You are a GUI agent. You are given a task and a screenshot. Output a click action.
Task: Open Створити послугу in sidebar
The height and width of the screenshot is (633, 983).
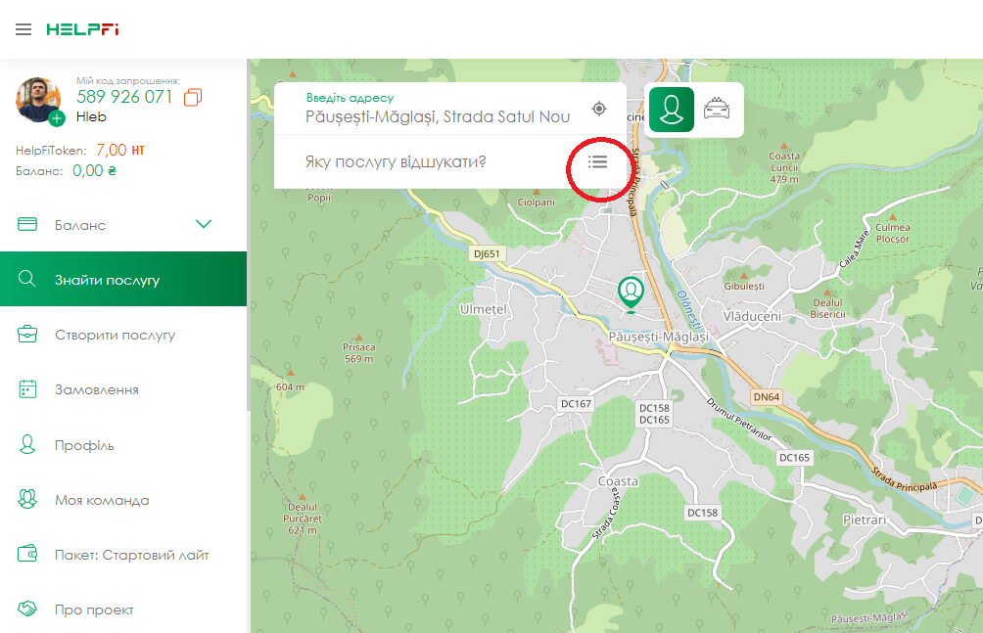[115, 335]
